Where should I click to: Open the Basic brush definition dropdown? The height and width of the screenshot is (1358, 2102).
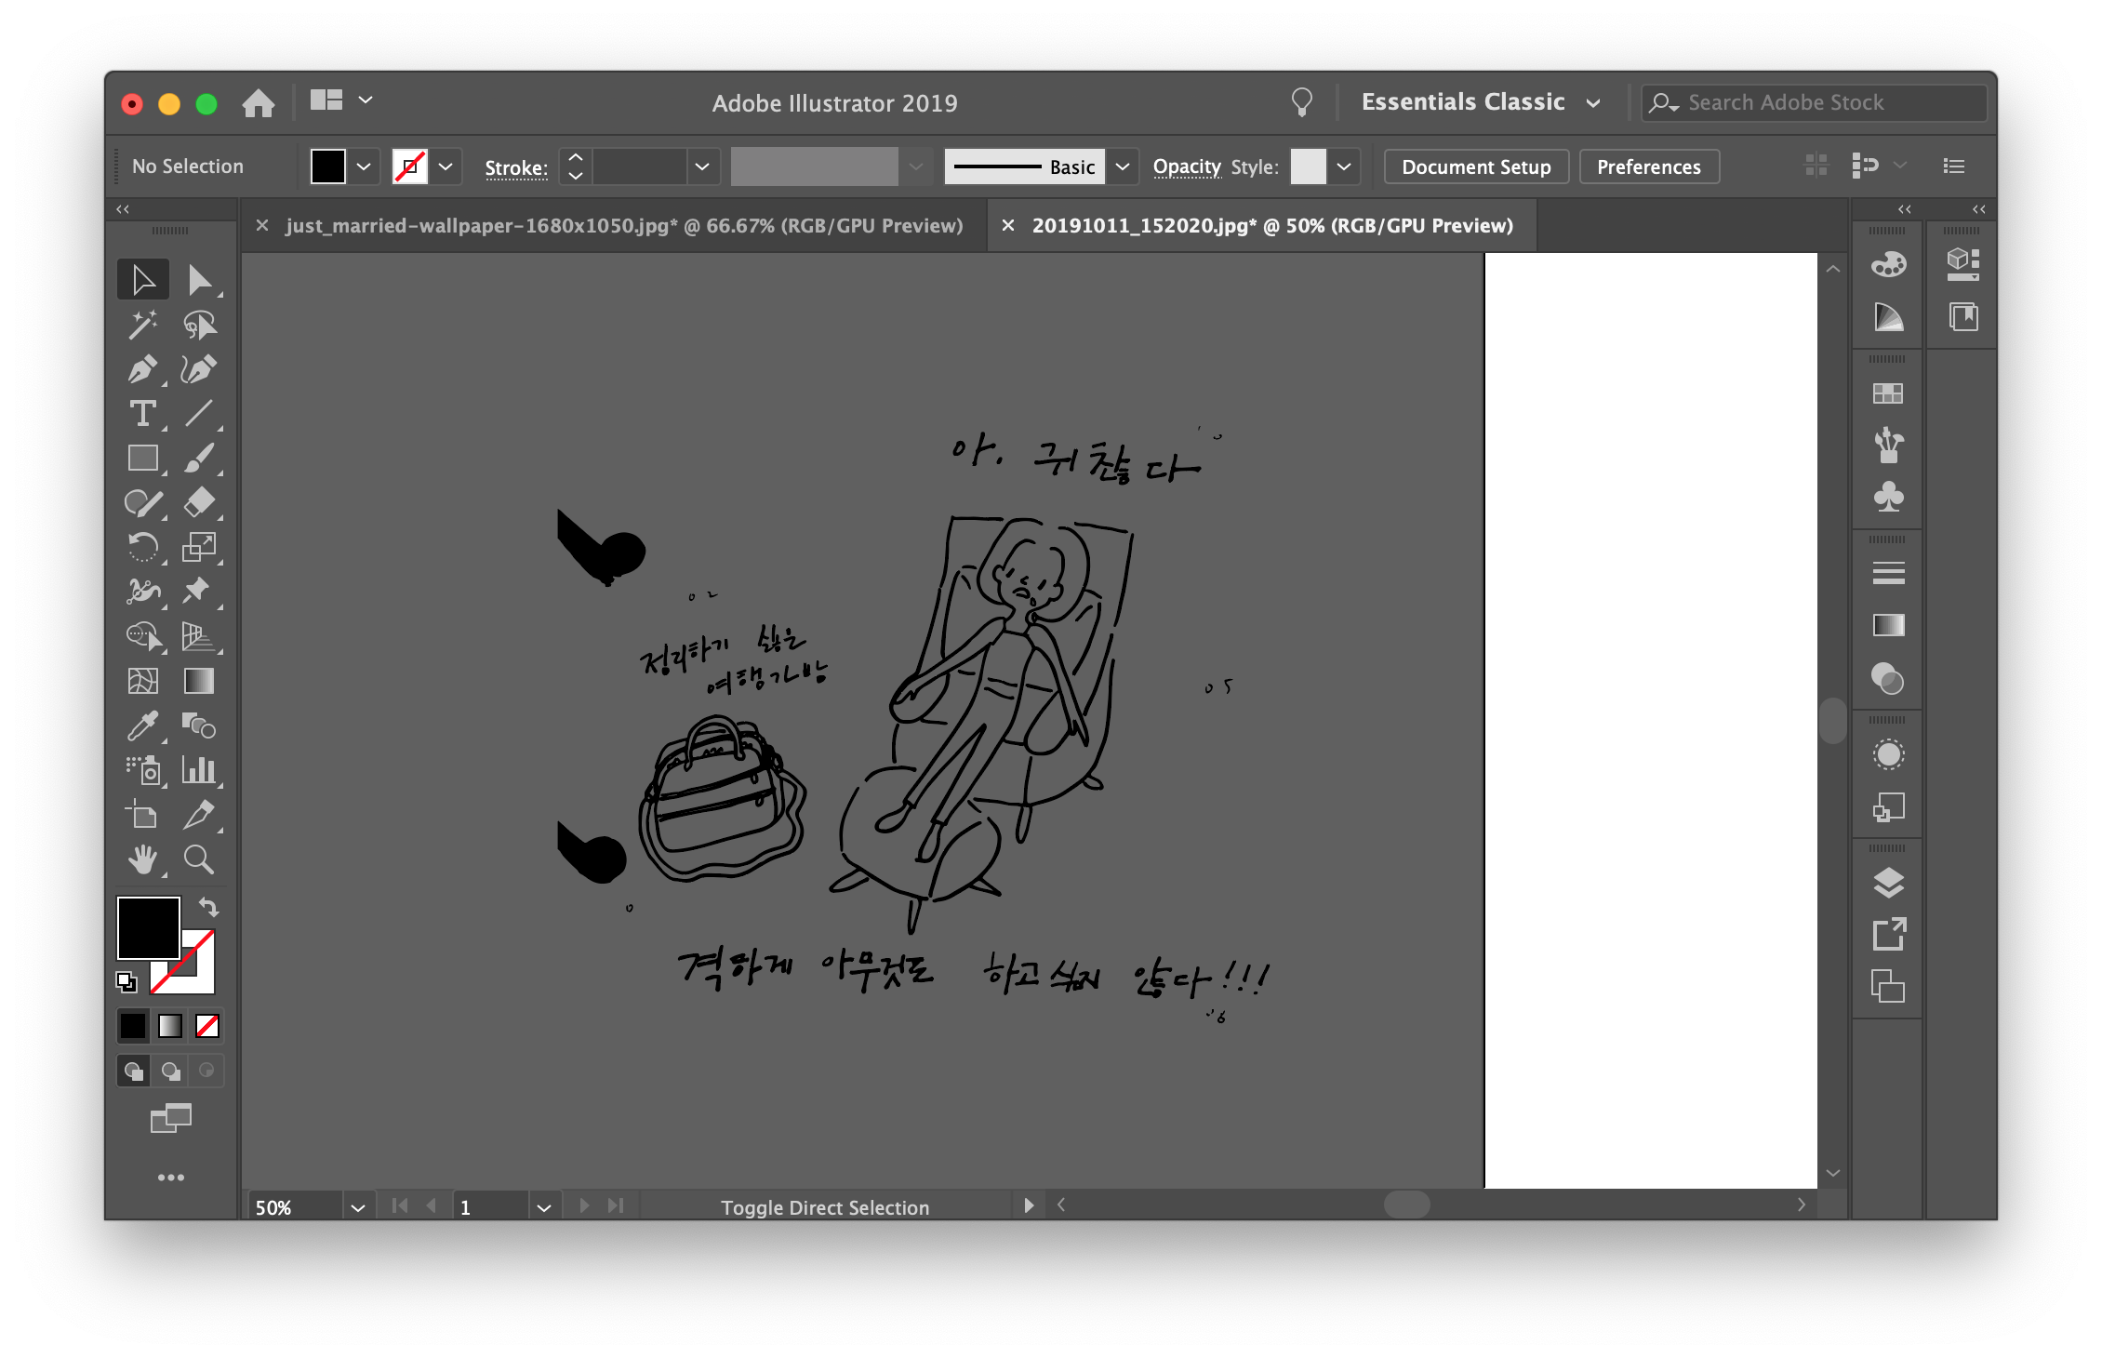click(x=1123, y=167)
